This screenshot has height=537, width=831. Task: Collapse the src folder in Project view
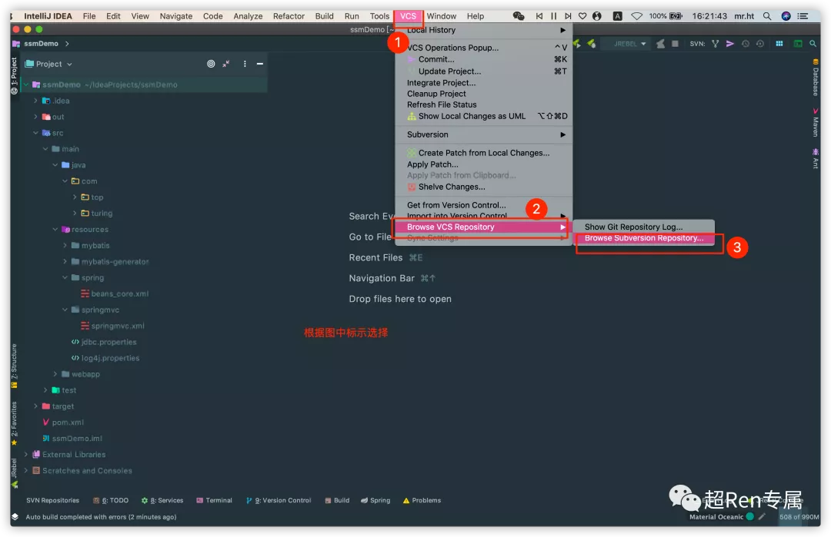(x=35, y=132)
